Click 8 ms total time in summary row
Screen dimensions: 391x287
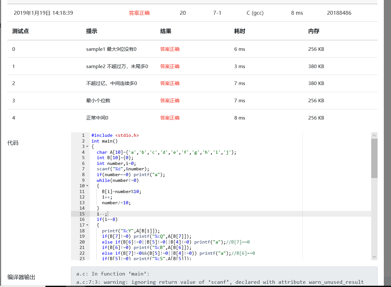click(297, 13)
